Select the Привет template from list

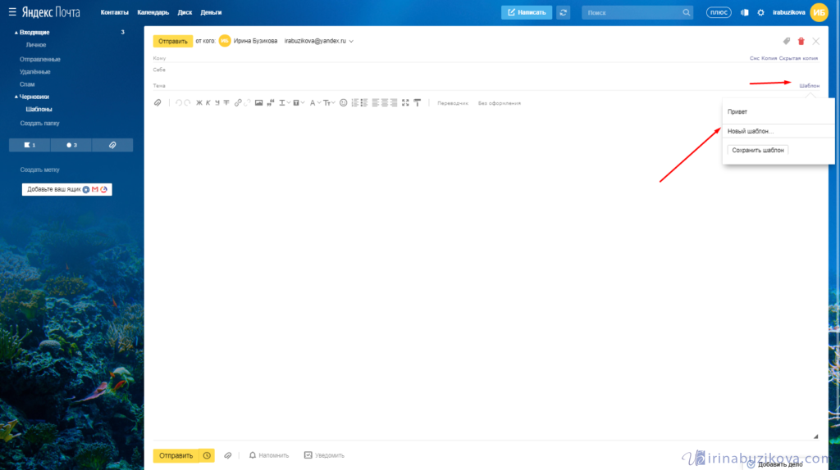737,112
